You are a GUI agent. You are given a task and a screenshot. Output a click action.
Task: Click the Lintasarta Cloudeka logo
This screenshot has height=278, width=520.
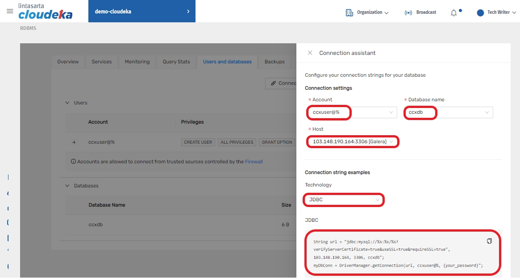tap(45, 12)
